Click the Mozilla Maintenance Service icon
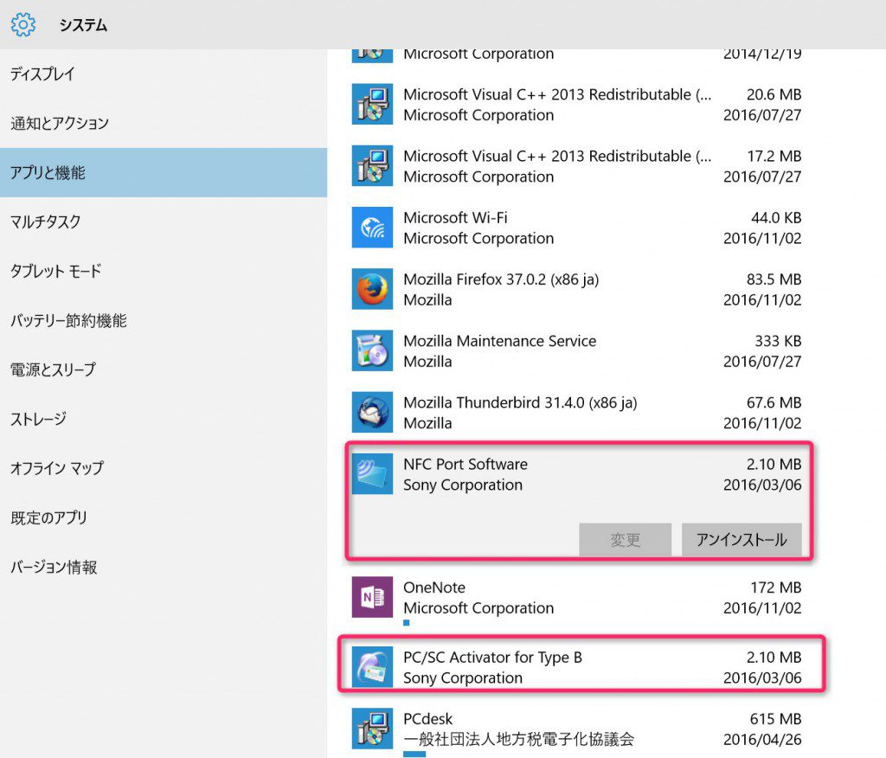This screenshot has width=886, height=758. pyautogui.click(x=372, y=350)
